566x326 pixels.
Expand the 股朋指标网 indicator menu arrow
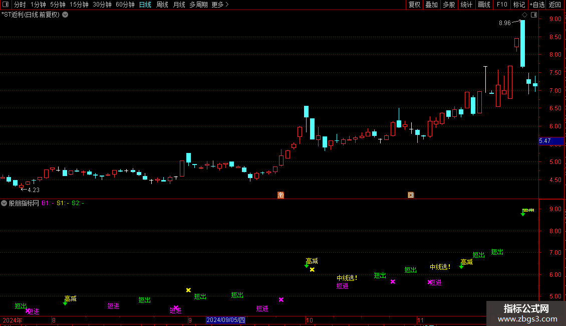pyautogui.click(x=4, y=203)
